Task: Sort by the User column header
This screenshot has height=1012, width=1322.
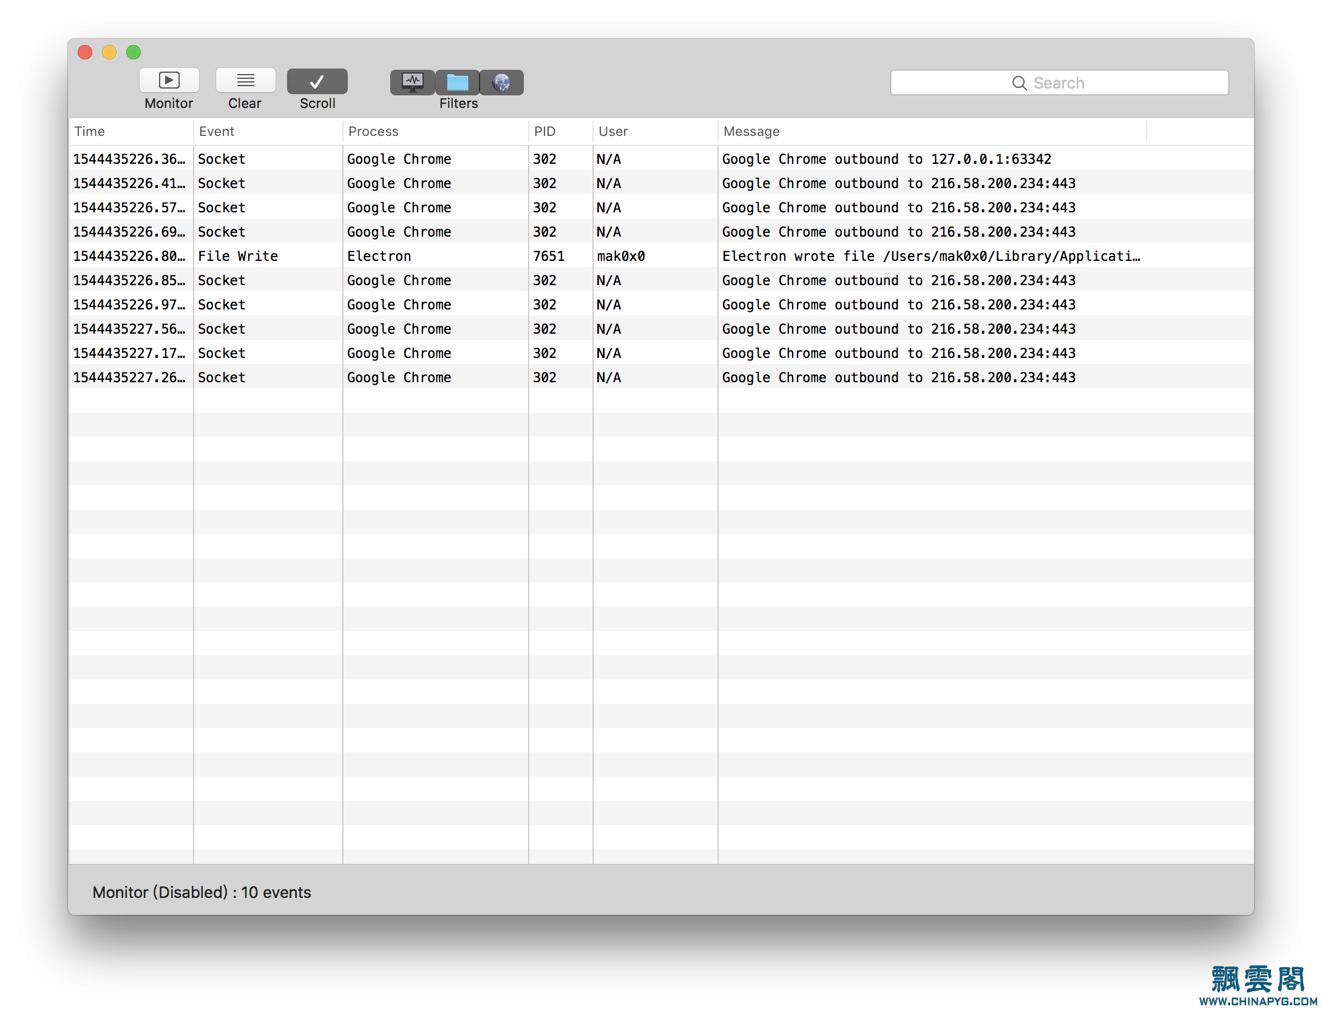Action: [655, 131]
